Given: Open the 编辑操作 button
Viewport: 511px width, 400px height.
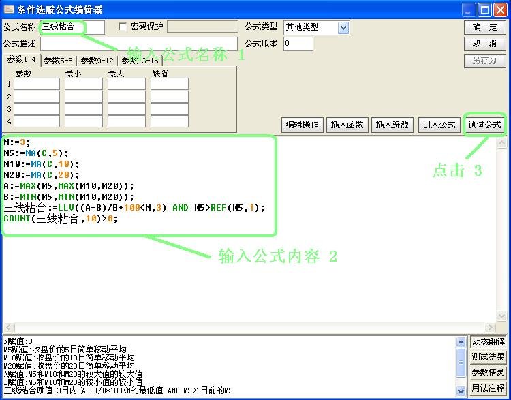Looking at the screenshot, I should [x=302, y=125].
